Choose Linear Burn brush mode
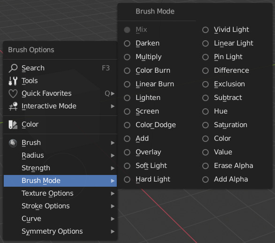The image size is (275, 243). tap(157, 84)
